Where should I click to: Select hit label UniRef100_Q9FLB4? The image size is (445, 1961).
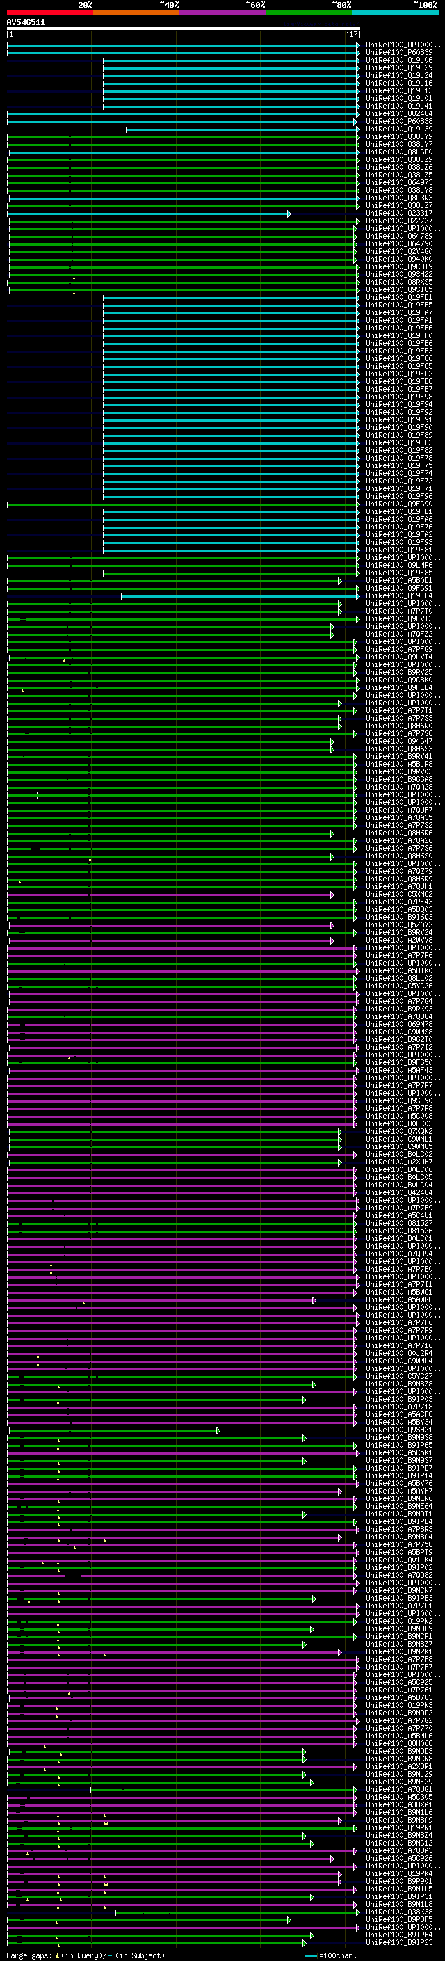(x=399, y=688)
